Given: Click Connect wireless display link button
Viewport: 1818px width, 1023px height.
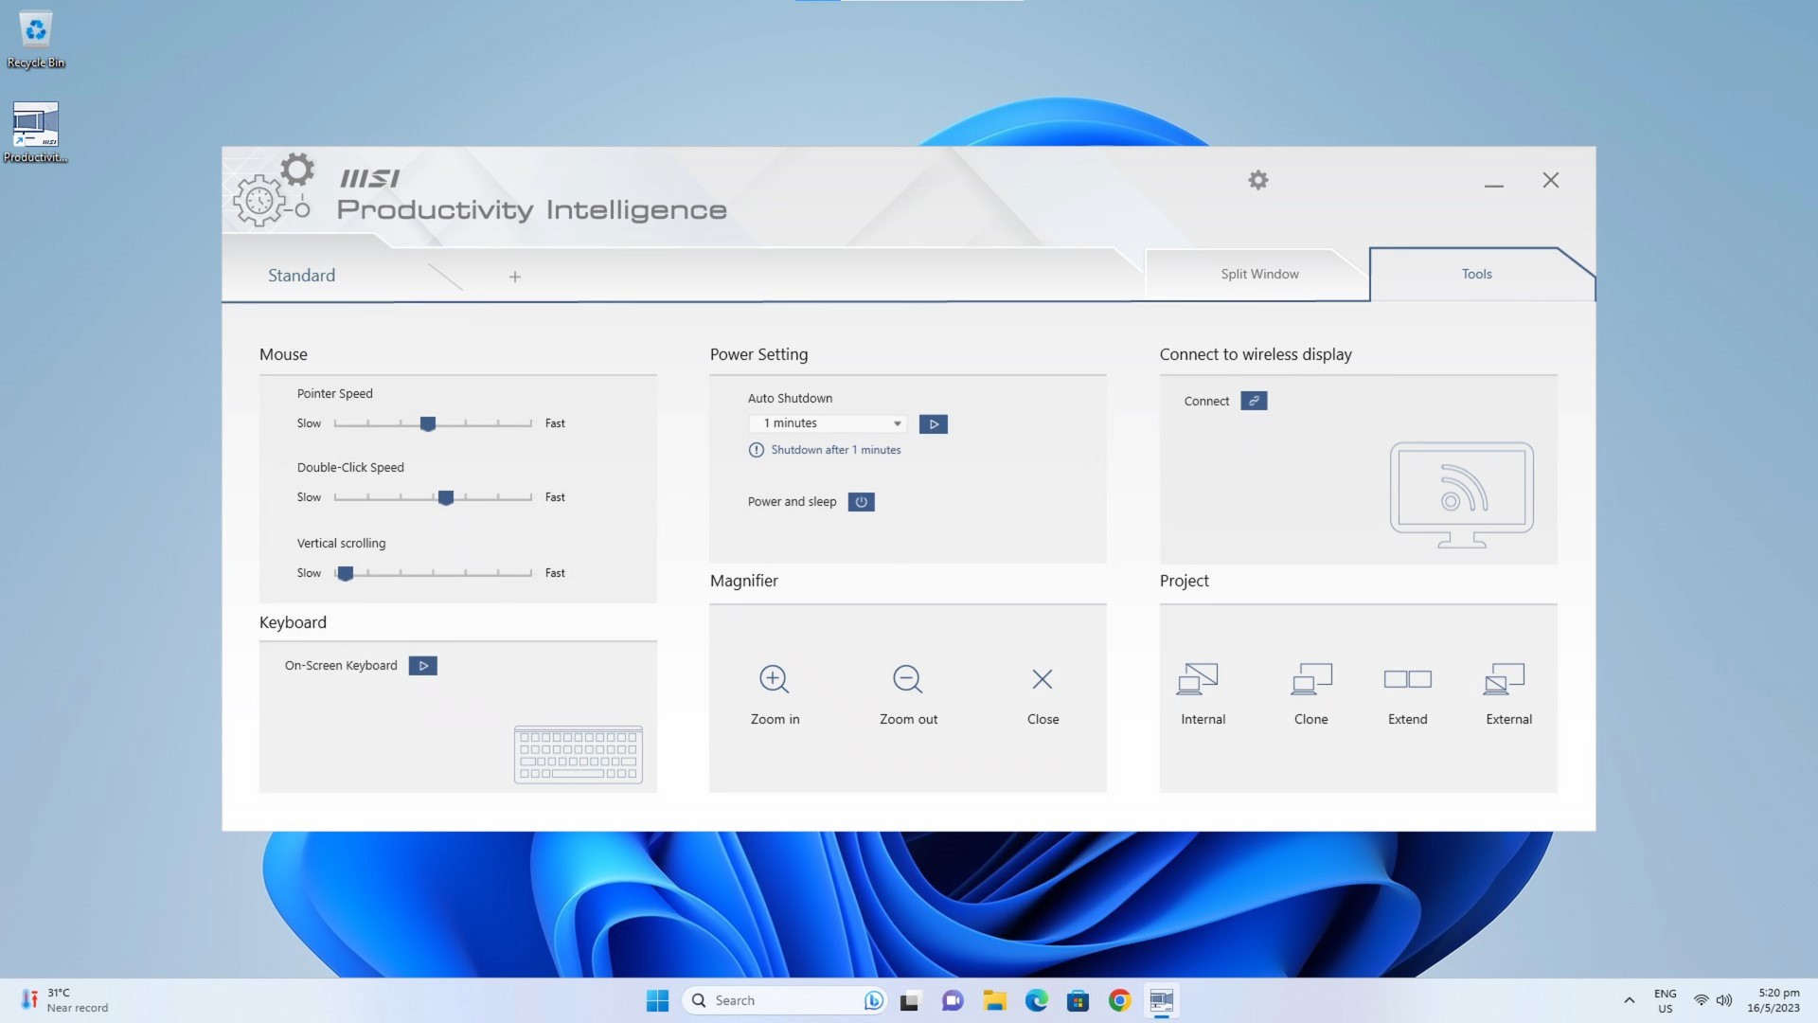Looking at the screenshot, I should tap(1254, 401).
